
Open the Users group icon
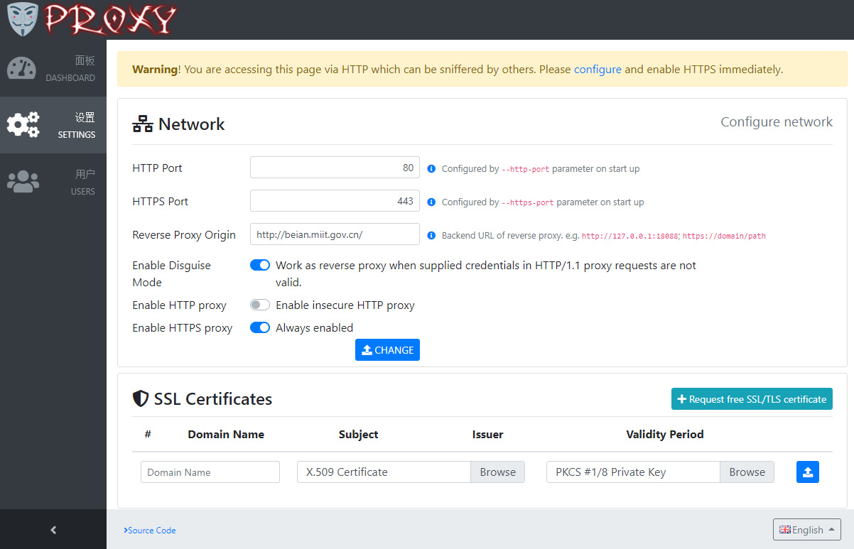(23, 182)
